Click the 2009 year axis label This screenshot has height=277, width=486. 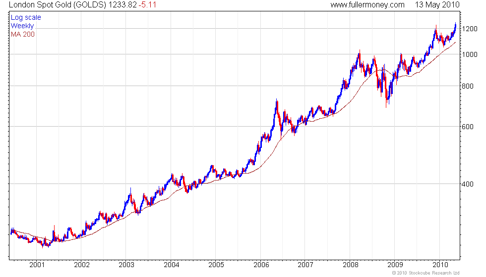pyautogui.click(x=395, y=265)
